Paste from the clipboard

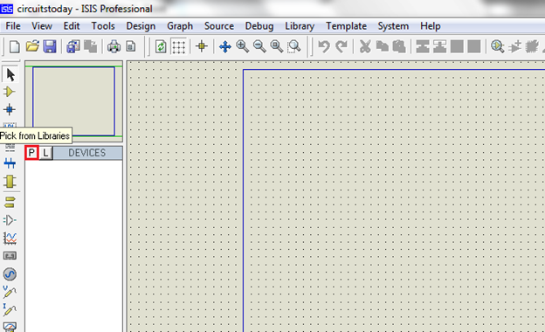pos(399,46)
